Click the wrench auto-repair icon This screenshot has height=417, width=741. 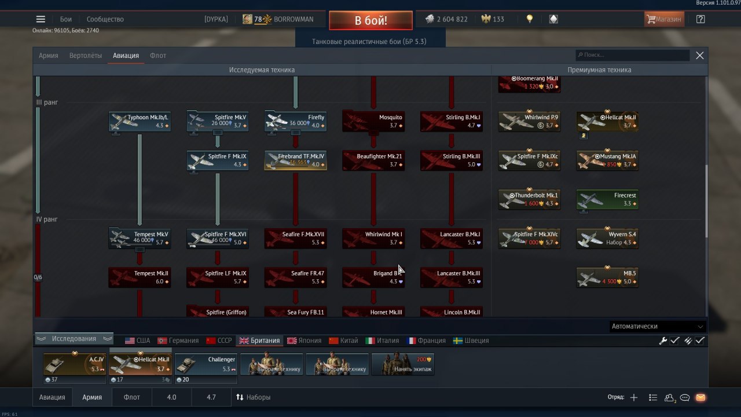pos(663,341)
